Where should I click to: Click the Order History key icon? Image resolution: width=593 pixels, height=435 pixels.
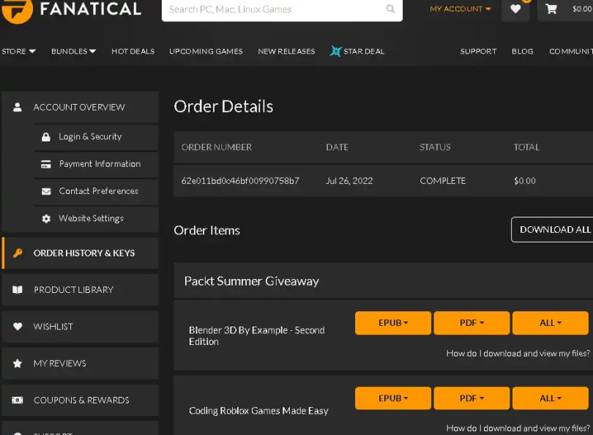tap(18, 253)
